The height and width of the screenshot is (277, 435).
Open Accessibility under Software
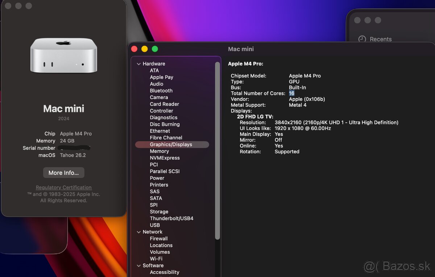[x=165, y=272]
